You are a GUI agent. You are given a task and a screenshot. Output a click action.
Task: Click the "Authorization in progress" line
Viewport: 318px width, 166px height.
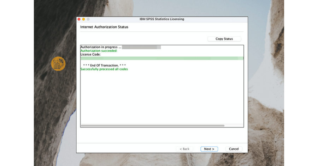coord(101,47)
